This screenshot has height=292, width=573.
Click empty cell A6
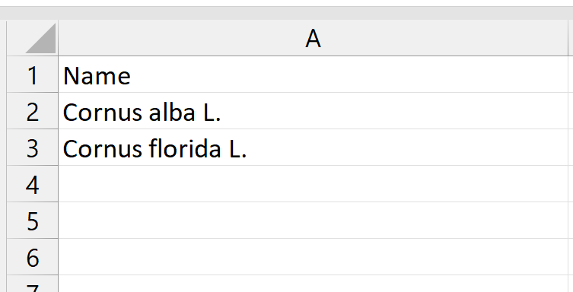tap(314, 257)
